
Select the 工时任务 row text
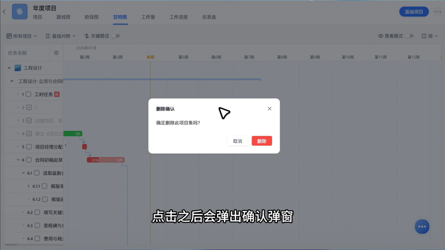pyautogui.click(x=44, y=94)
